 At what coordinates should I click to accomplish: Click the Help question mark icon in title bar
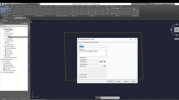coord(172,4)
